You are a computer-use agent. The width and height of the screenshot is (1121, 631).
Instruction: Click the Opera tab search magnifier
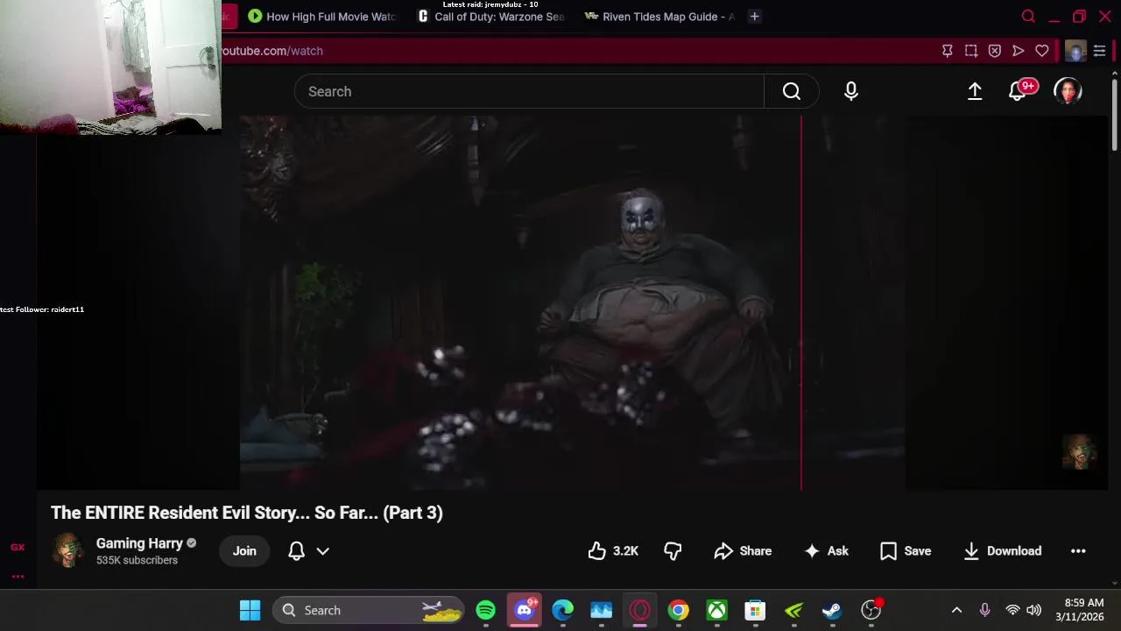[x=1029, y=16]
